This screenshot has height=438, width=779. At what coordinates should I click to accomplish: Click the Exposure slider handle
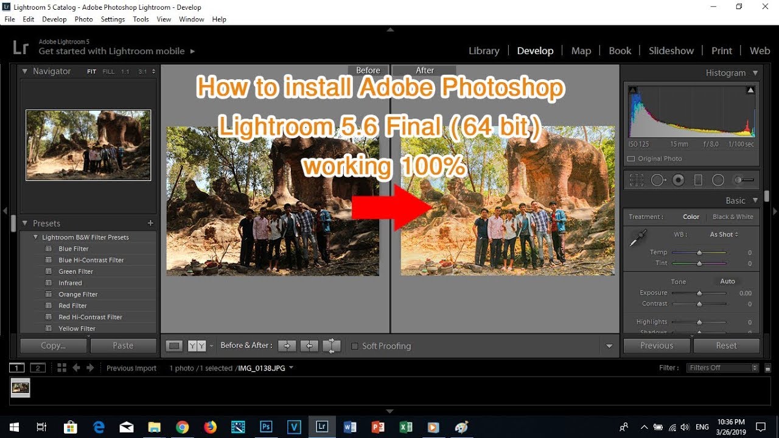pos(699,293)
